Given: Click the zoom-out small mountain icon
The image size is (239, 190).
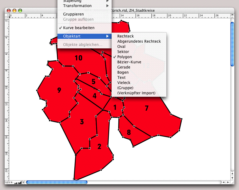Looking at the screenshot, I should click(x=16, y=183).
